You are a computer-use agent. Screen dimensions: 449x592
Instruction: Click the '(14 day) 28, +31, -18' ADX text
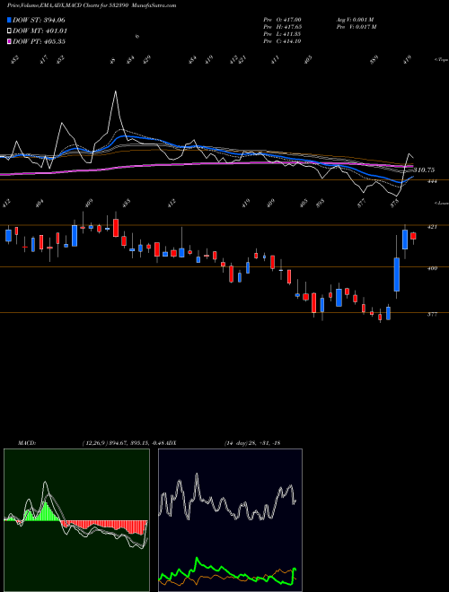252,443
